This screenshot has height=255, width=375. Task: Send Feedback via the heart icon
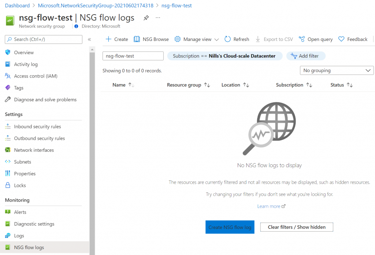(x=341, y=39)
